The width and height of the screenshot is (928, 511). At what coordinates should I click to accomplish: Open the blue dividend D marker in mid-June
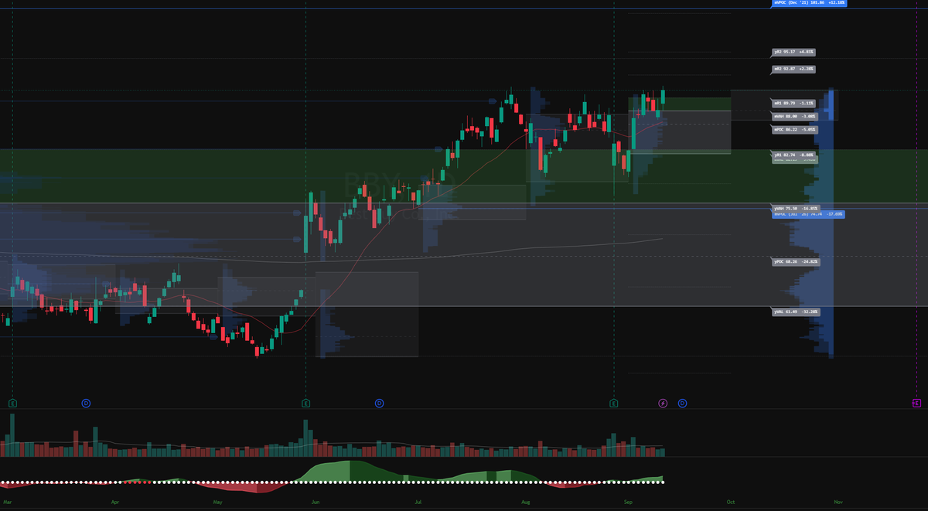[x=379, y=403]
